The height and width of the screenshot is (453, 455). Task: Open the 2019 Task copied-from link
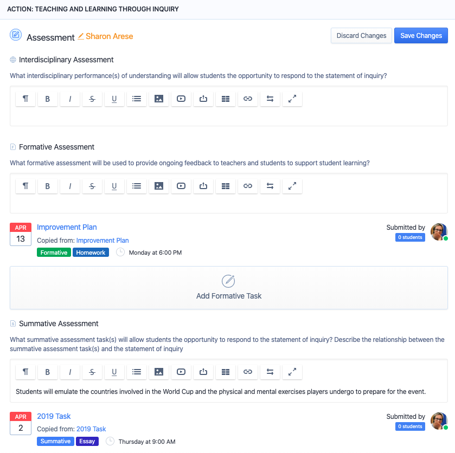point(91,429)
